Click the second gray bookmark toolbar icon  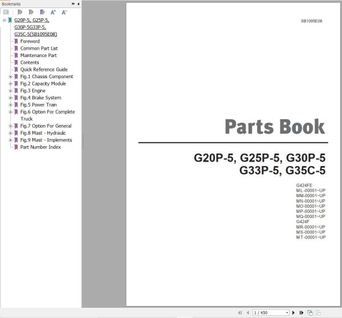coord(31,12)
